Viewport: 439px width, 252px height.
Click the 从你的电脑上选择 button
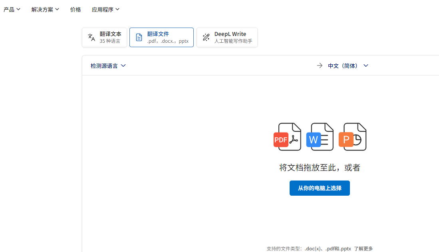(320, 188)
